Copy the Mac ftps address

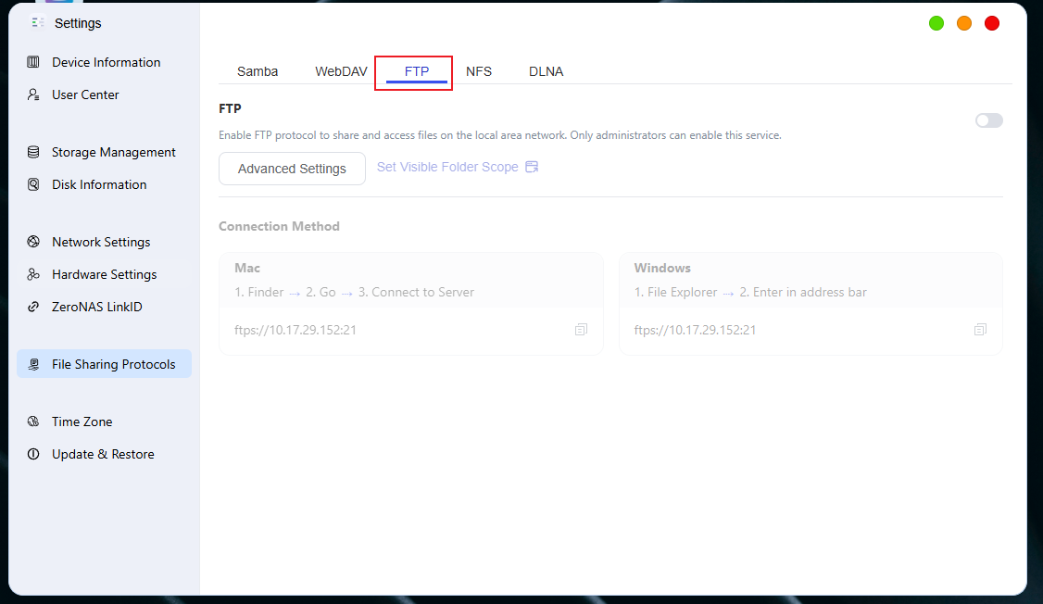pyautogui.click(x=582, y=329)
